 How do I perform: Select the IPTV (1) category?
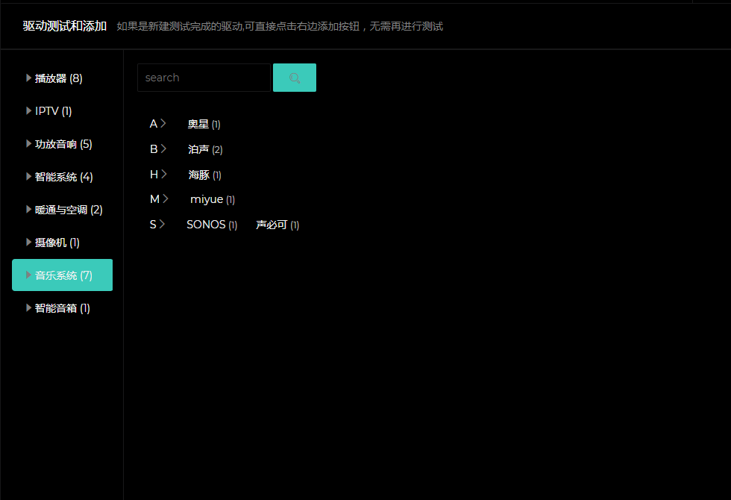(53, 111)
